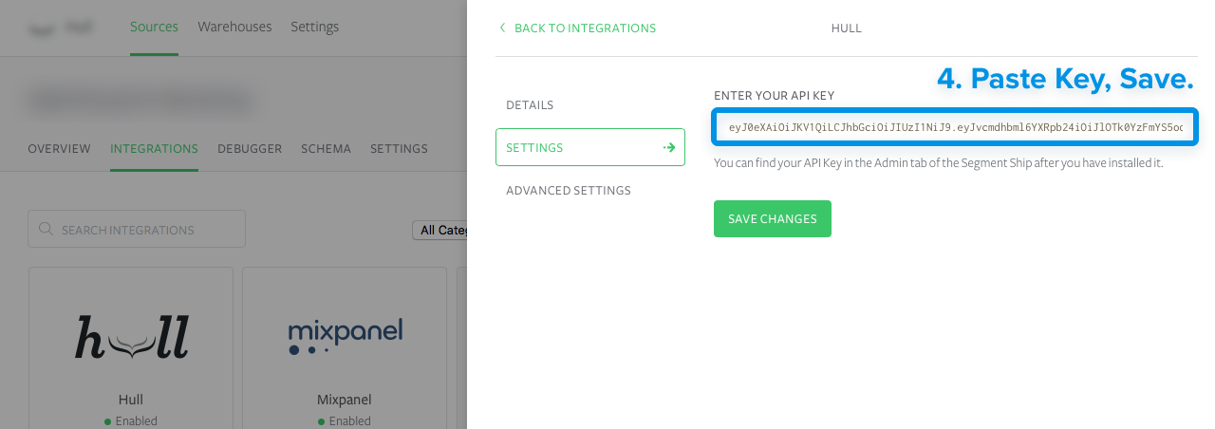Click the back chevron beside Back to Integrations
Screen dimensions: 1215x429
[502, 28]
